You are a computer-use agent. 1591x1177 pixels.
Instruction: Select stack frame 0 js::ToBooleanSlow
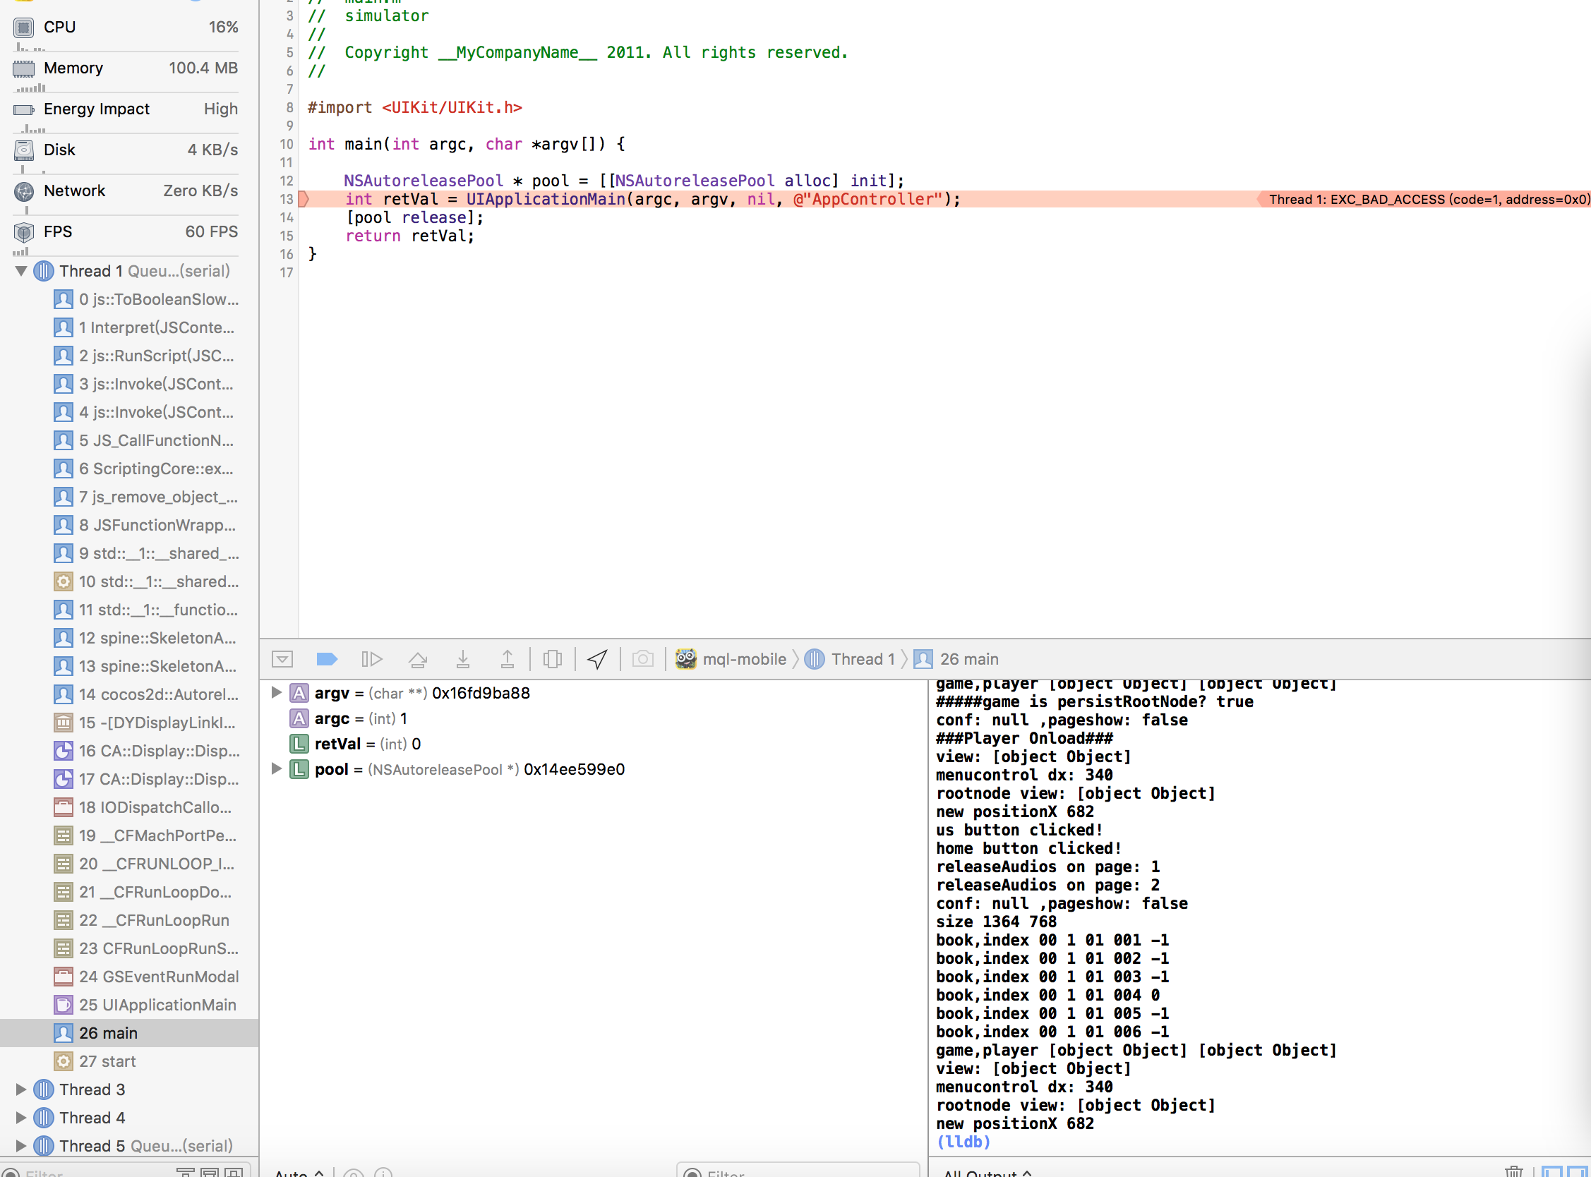coord(157,299)
